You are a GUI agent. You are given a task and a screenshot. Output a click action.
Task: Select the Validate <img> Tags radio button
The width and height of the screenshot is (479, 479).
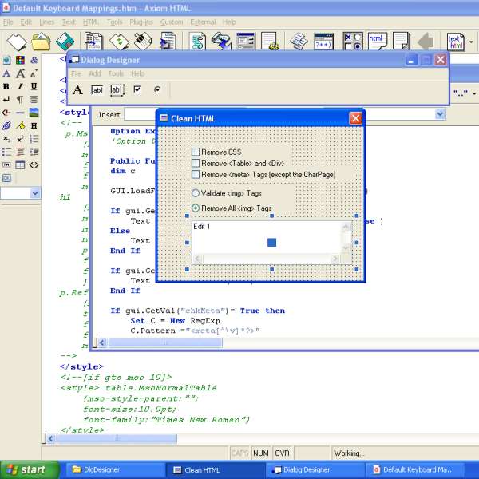(x=196, y=193)
